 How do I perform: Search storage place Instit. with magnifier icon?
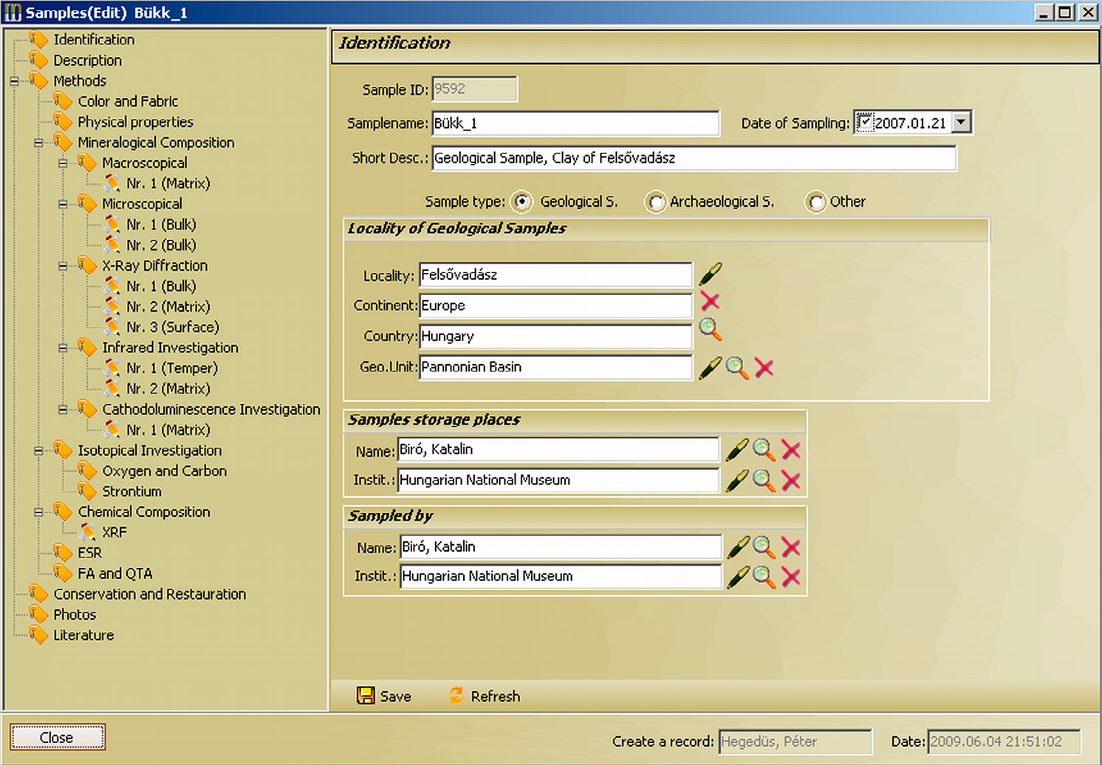coord(764,481)
